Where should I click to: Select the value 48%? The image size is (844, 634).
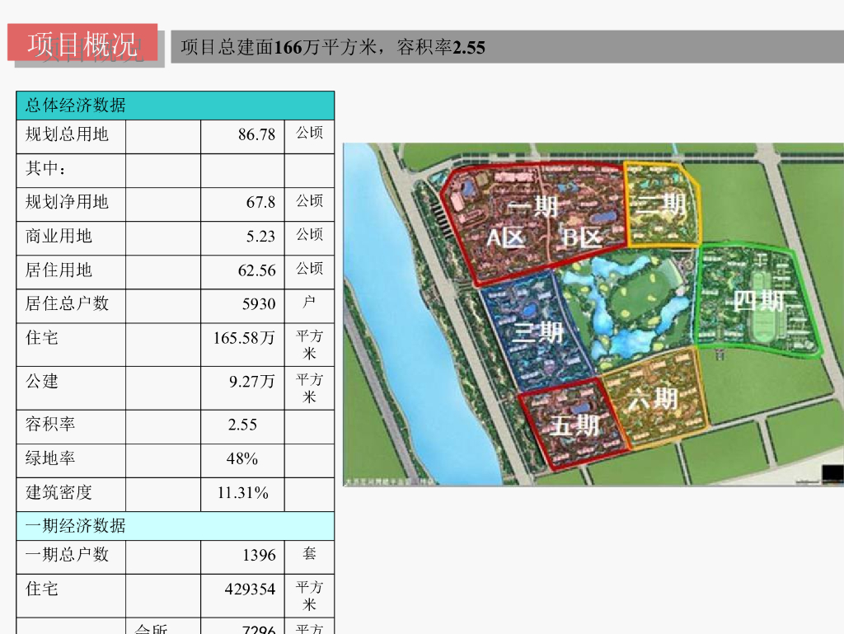[242, 458]
